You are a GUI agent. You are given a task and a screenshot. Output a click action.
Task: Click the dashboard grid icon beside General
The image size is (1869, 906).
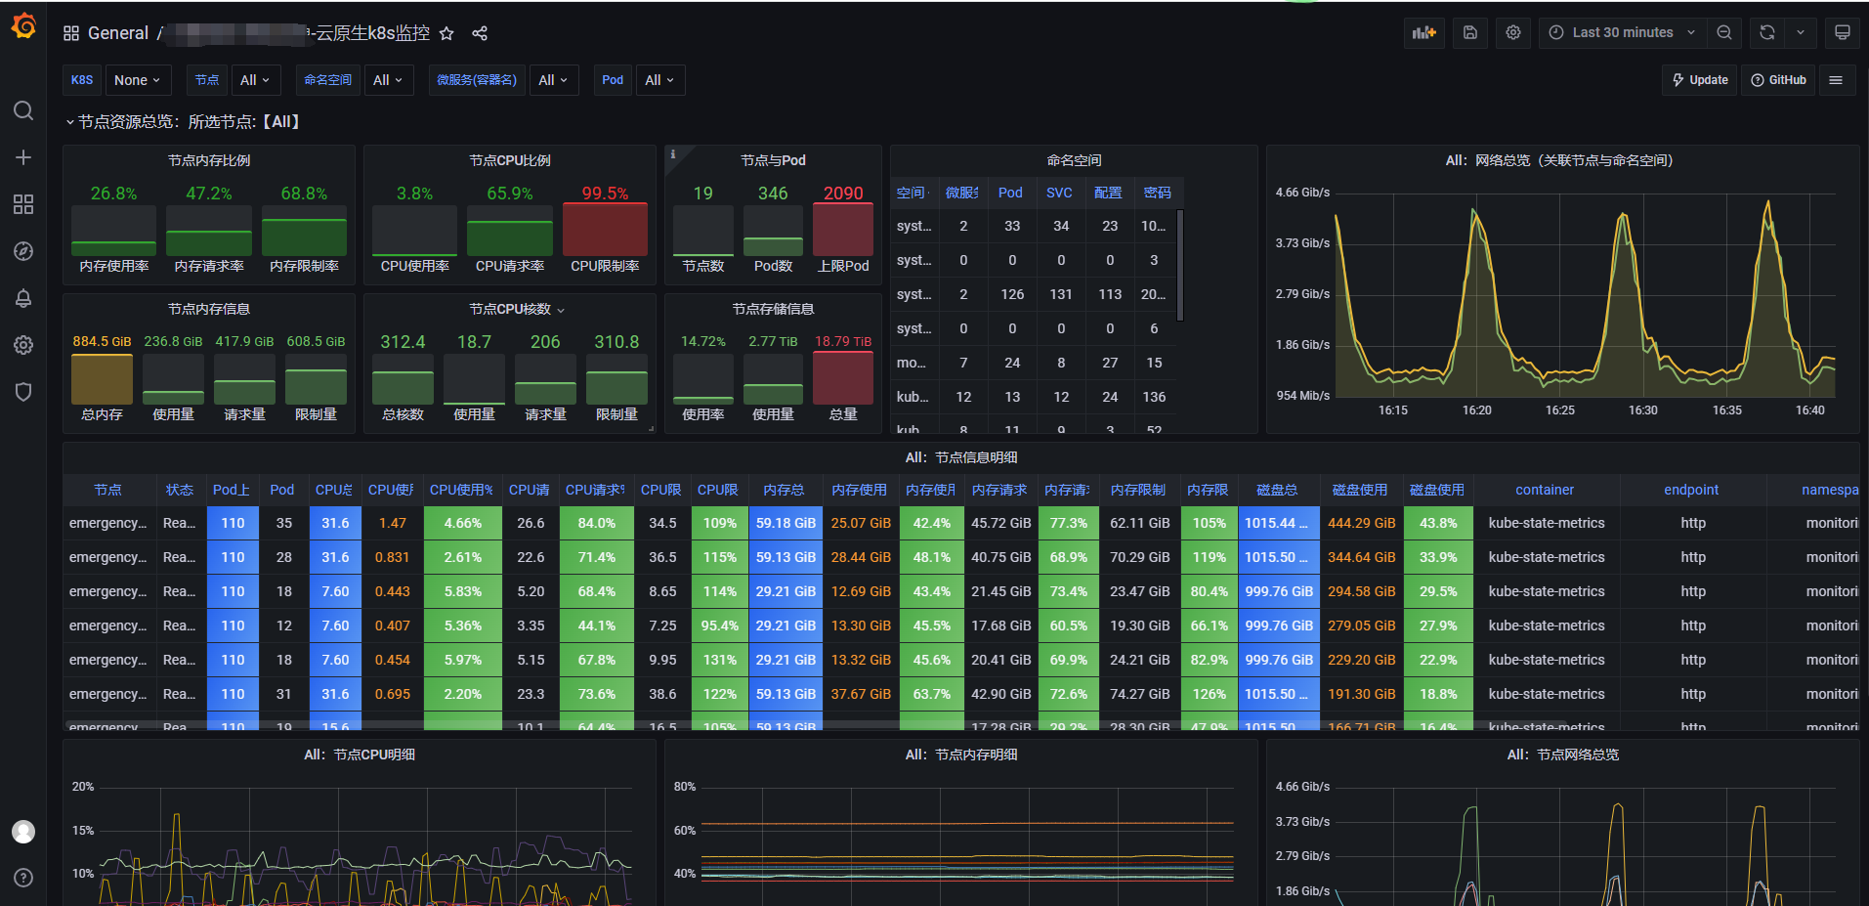pos(71,33)
